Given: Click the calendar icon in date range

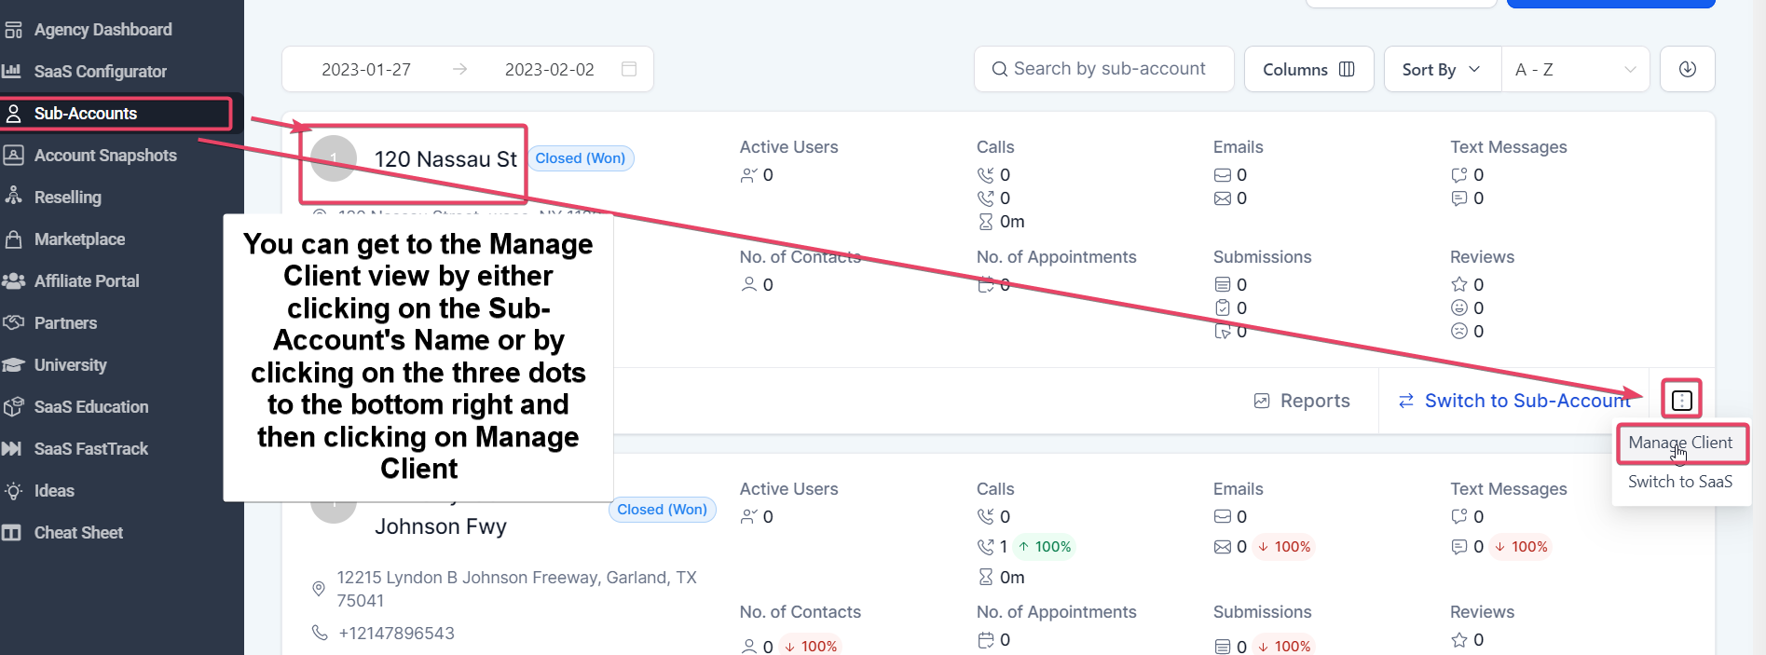Looking at the screenshot, I should pyautogui.click(x=629, y=69).
